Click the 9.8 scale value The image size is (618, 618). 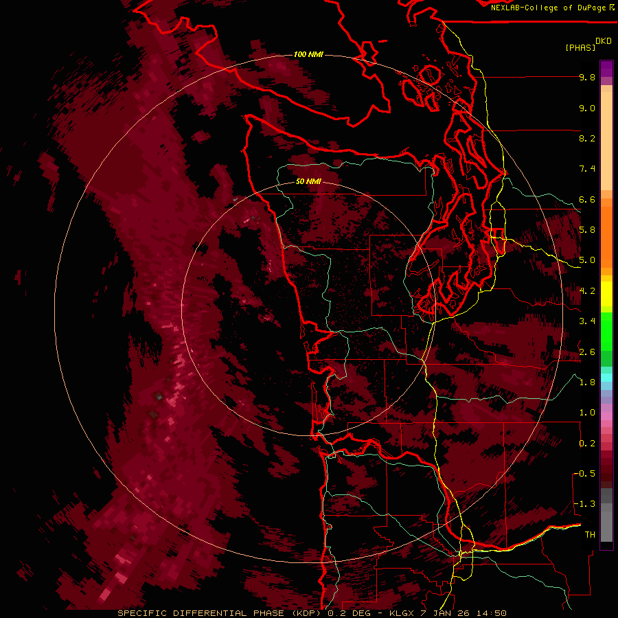click(587, 77)
